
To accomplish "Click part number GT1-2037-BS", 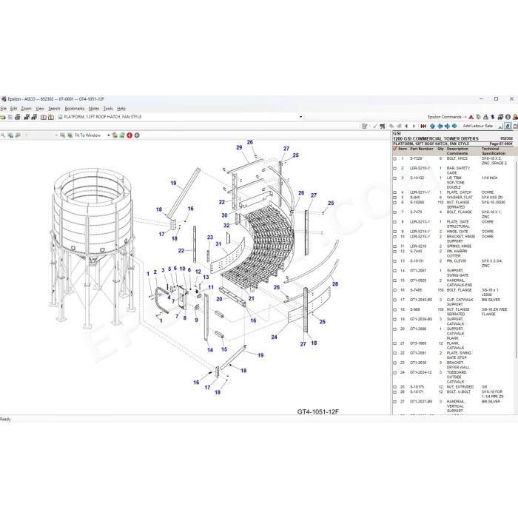I will click(421, 401).
